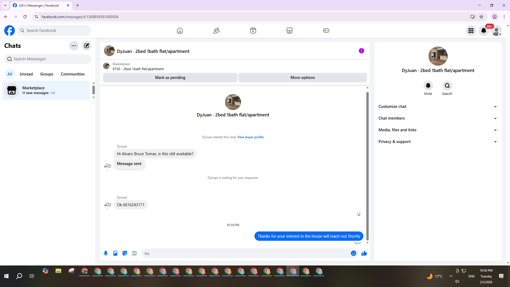Image resolution: width=510 pixels, height=287 pixels.
Task: Click the conversation vertical scrollbar
Action: [x=367, y=165]
